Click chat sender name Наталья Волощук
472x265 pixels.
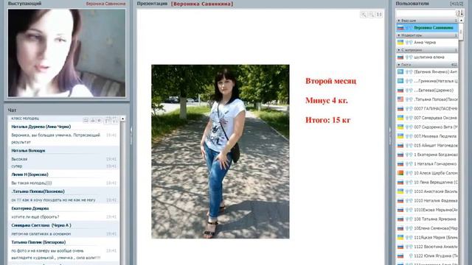coord(28,150)
